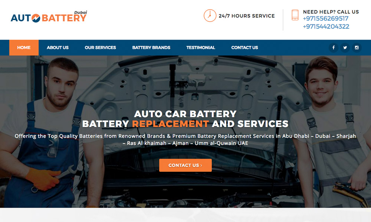View the Testimonial page
Screen dimensions: 371x222
tap(201, 48)
